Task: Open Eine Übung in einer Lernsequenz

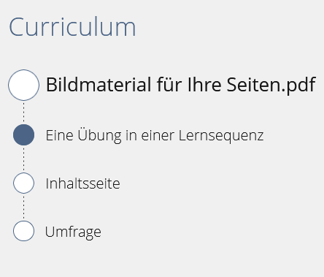Action: (155, 135)
